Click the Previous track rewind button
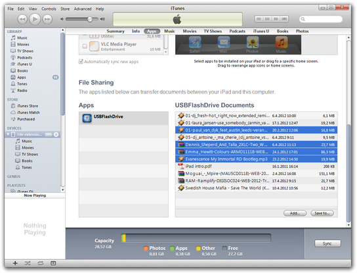357x273 pixels. point(22,19)
